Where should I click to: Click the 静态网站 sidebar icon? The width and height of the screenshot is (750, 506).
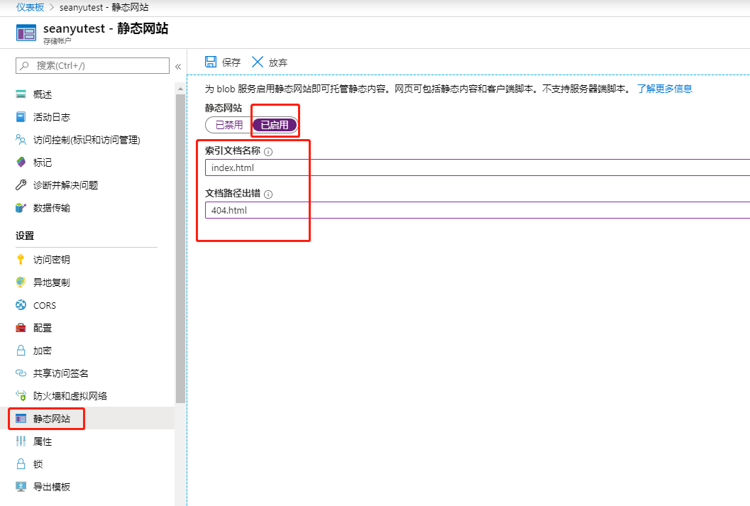pyautogui.click(x=21, y=419)
